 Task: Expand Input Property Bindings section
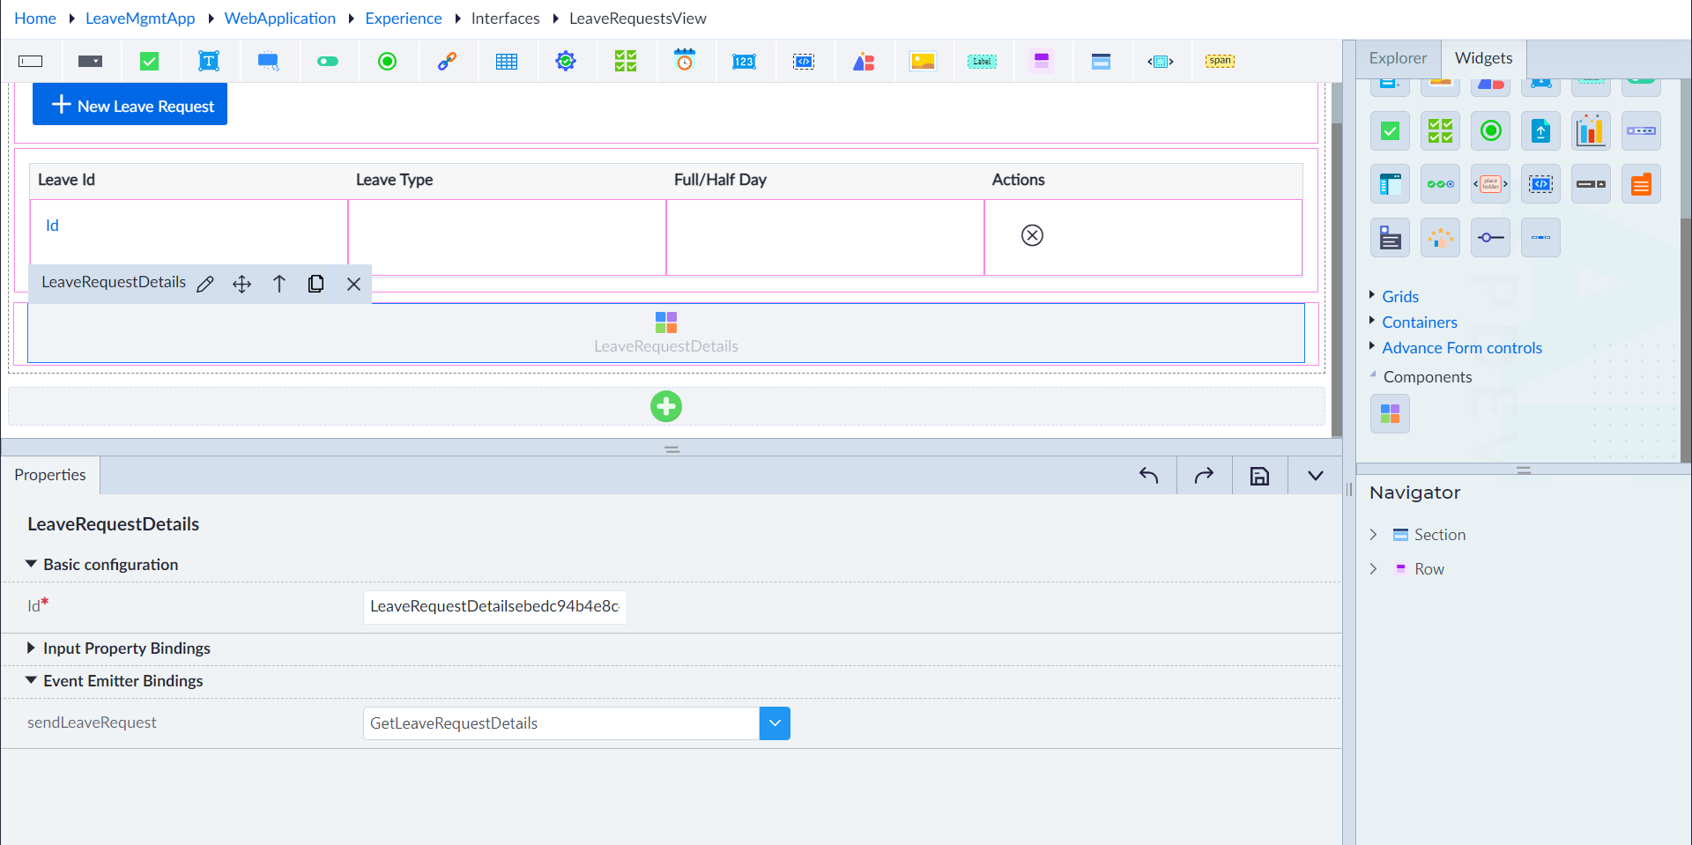(31, 648)
